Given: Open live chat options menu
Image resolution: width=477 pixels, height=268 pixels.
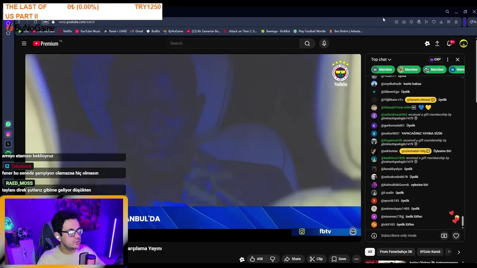Looking at the screenshot, I should [448, 60].
